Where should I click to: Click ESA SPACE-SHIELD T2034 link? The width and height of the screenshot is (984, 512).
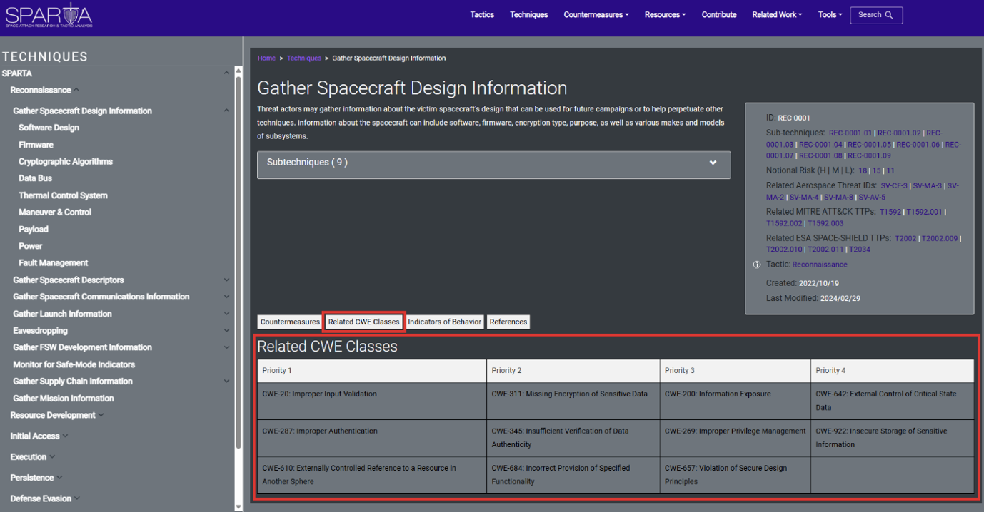click(860, 250)
